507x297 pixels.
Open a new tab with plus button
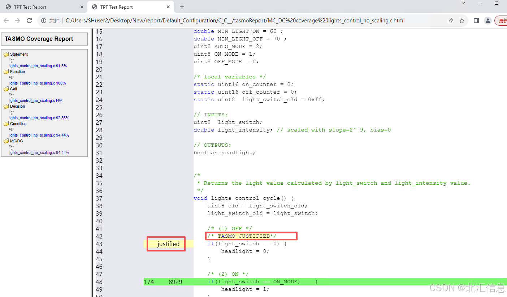(x=182, y=7)
